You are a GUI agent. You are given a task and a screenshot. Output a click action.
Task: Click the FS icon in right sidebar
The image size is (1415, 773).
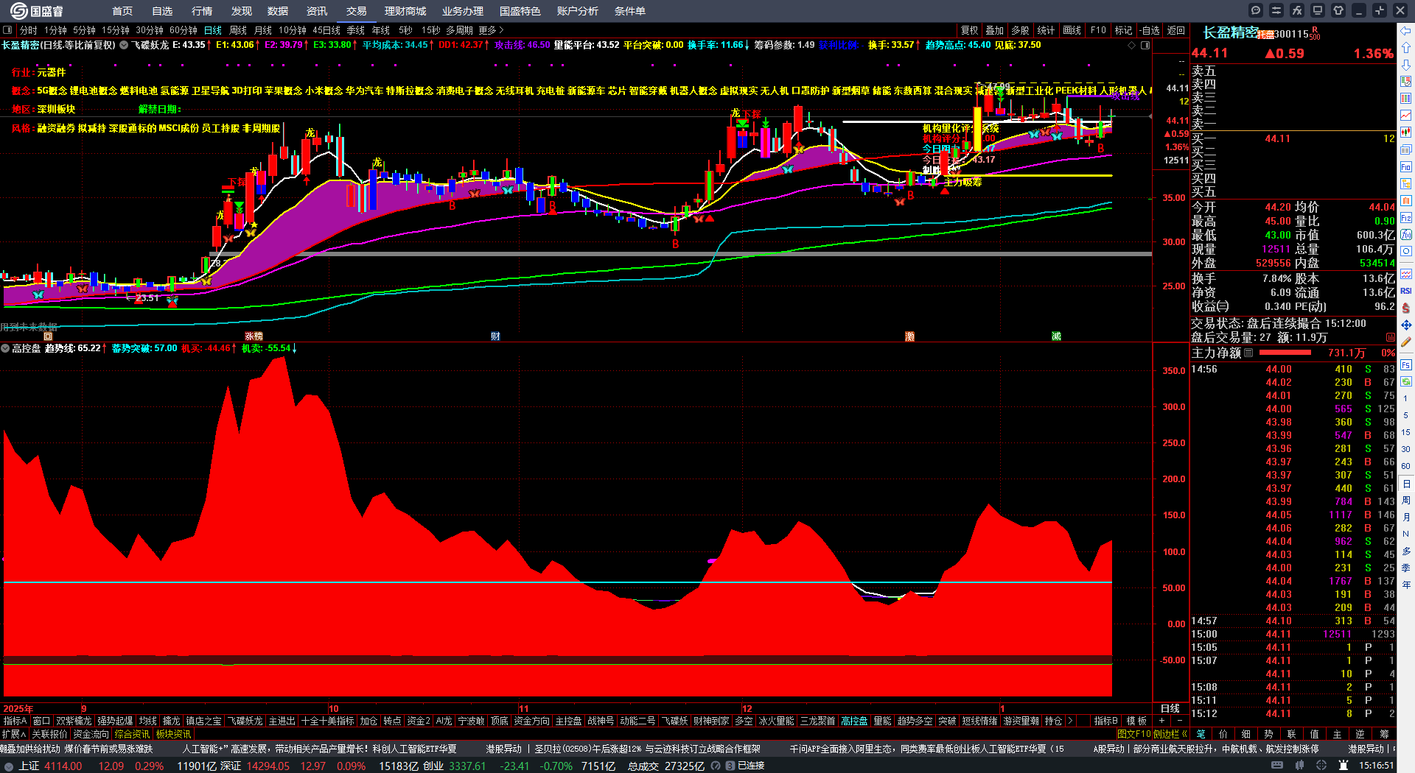(x=1406, y=365)
